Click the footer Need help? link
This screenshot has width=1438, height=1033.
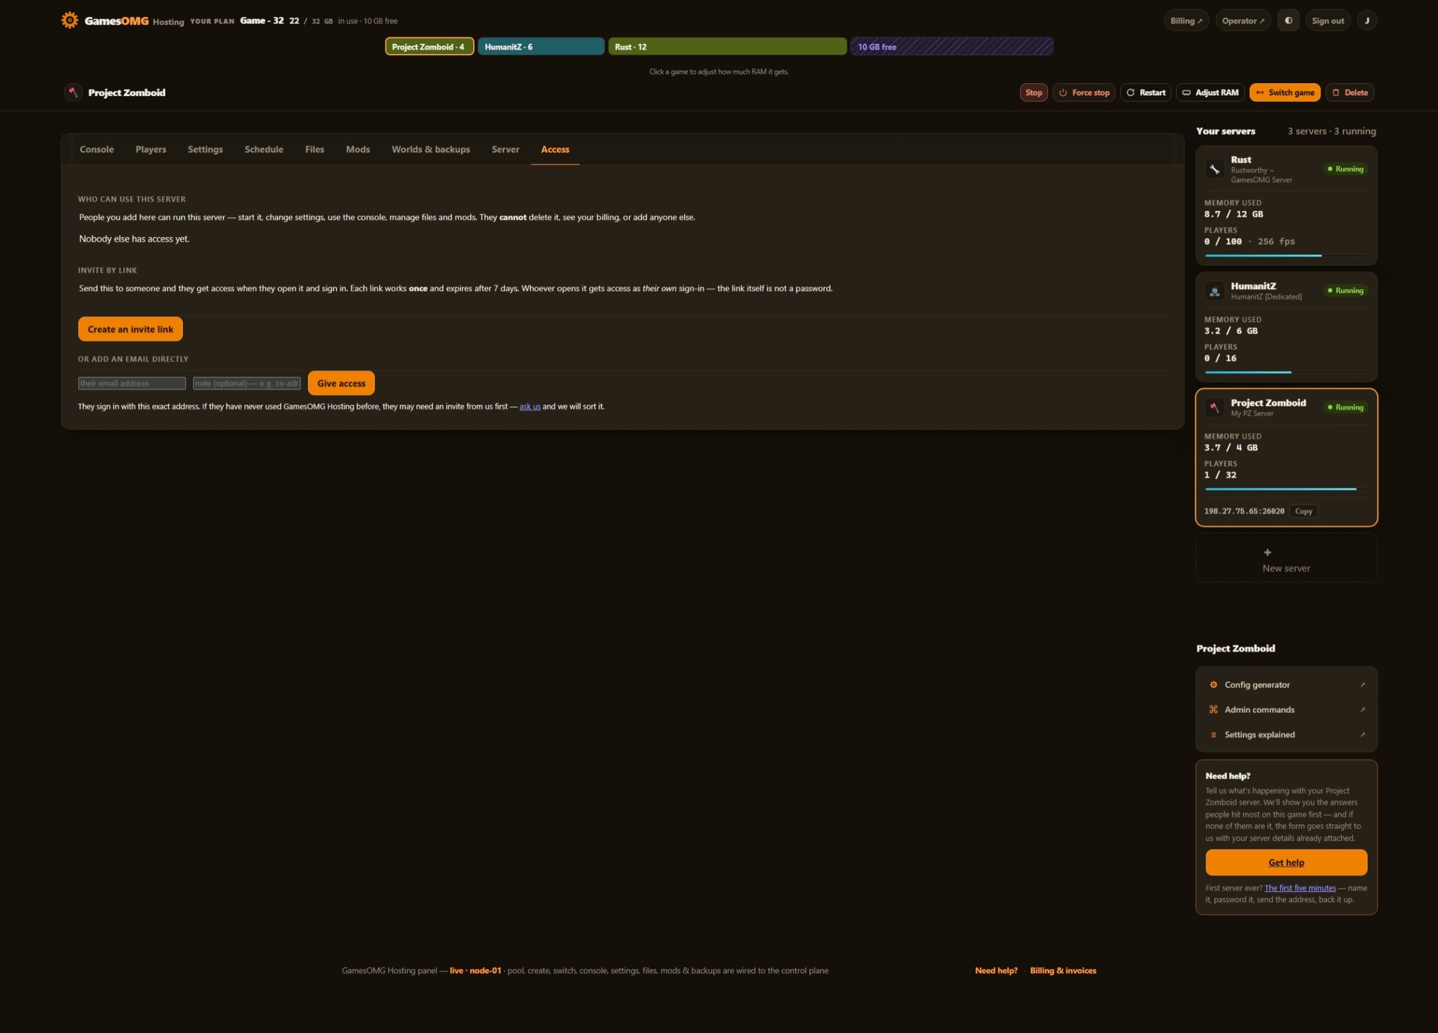tap(996, 971)
